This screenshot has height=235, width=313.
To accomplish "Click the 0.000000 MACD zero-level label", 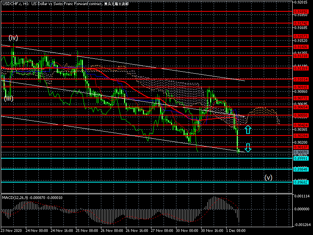I will coord(302,209).
